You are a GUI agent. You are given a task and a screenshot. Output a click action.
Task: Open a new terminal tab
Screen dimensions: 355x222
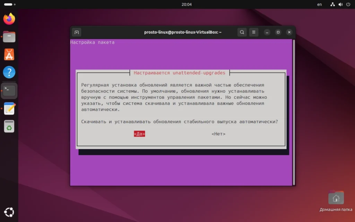(x=77, y=32)
